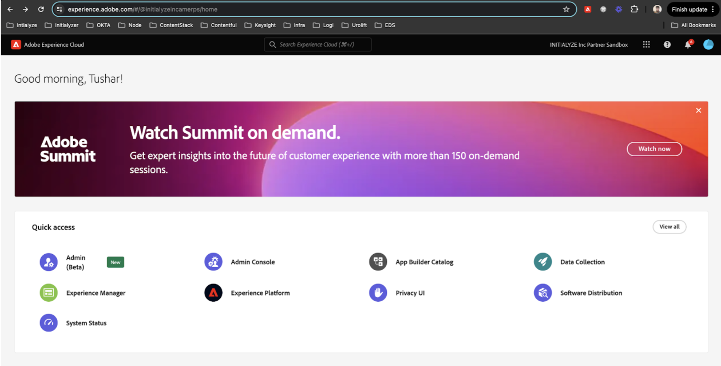
Task: Open the Chrome profile avatar
Action: (657, 9)
